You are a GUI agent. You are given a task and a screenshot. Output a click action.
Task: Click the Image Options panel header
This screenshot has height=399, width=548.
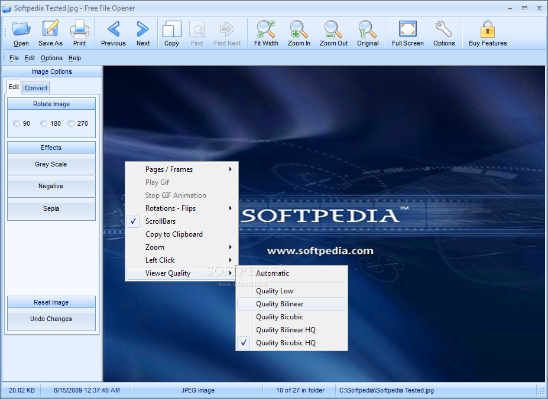coord(51,71)
